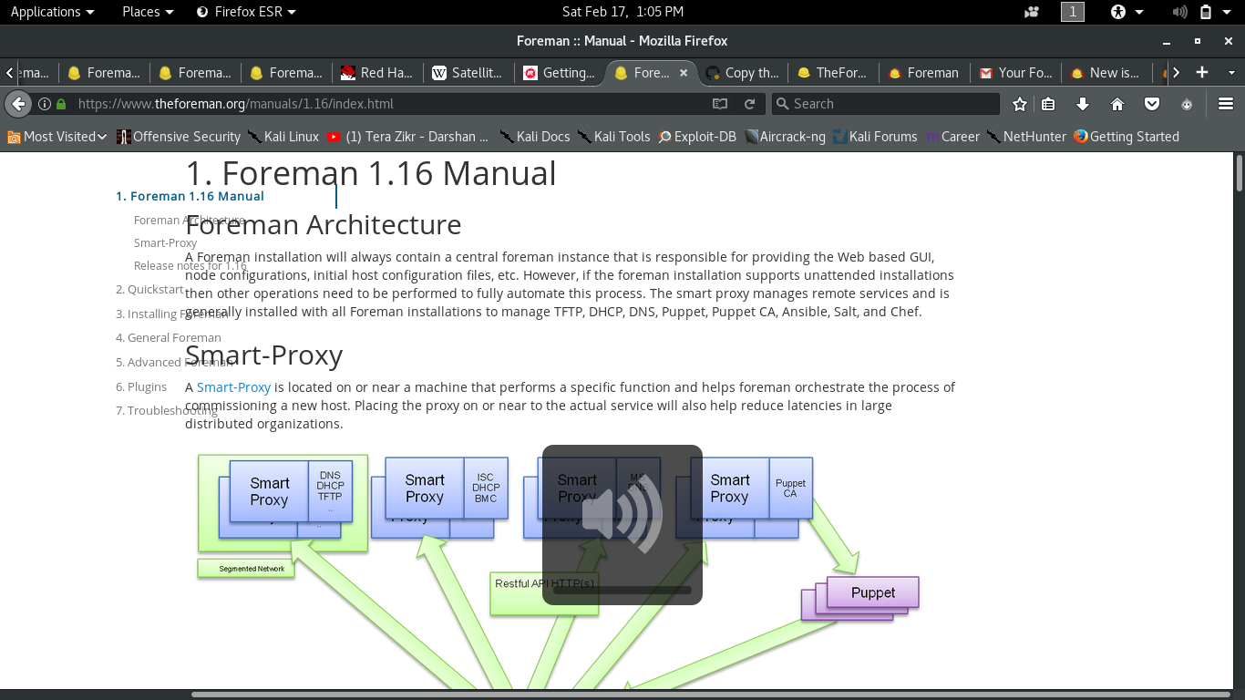Image resolution: width=1245 pixels, height=700 pixels.
Task: Expand the Most Visited bookmarks dropdown
Action: point(57,137)
